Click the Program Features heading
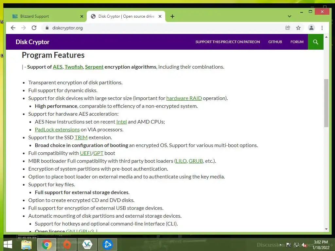The image size is (335, 251). (53, 55)
